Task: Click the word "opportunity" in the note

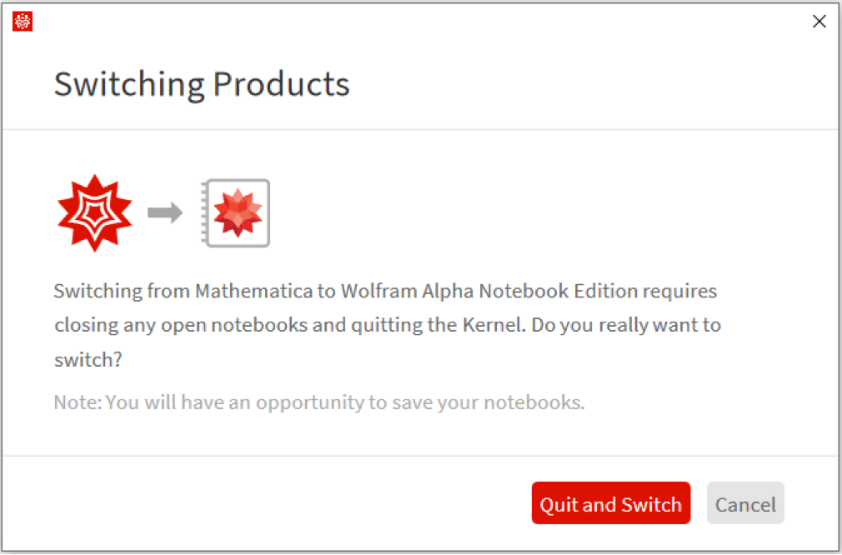Action: click(310, 402)
